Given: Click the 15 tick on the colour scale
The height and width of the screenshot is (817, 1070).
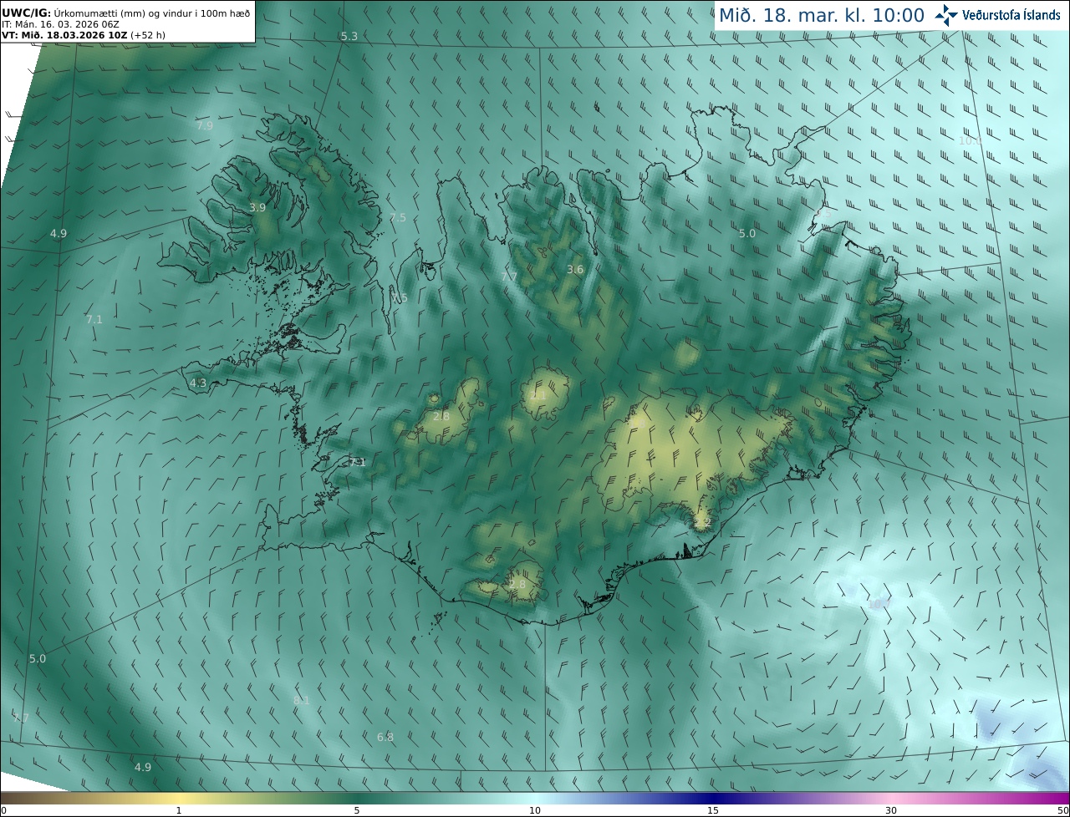Looking at the screenshot, I should [713, 810].
